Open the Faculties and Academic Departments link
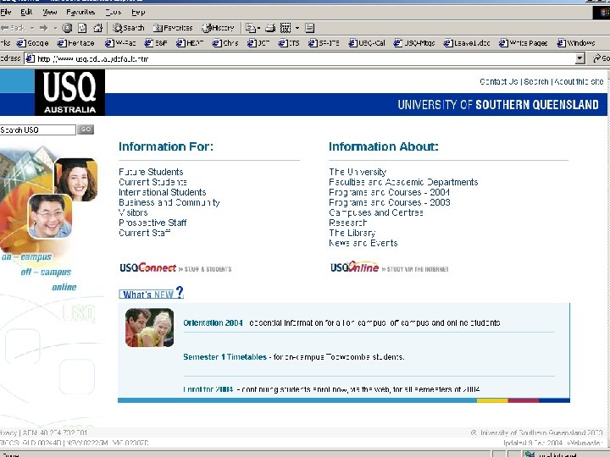This screenshot has width=610, height=457. 403,182
